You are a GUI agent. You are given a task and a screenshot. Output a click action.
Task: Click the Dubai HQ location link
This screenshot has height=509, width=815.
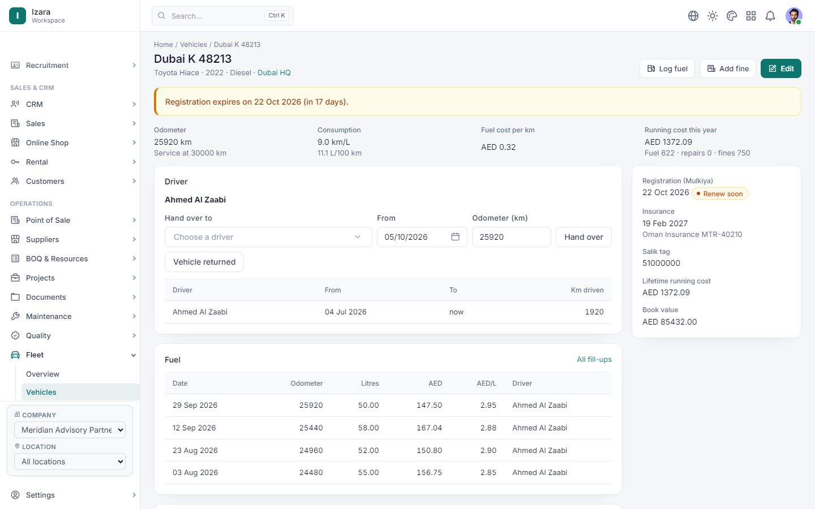(274, 73)
